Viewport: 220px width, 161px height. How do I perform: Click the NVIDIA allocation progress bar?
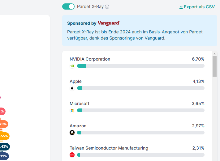point(141,66)
